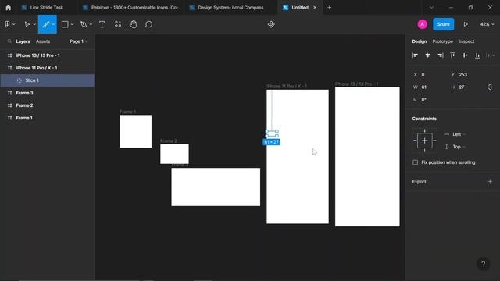Open vertical constraint Top dropdown
This screenshot has width=500, height=281.
click(459, 147)
